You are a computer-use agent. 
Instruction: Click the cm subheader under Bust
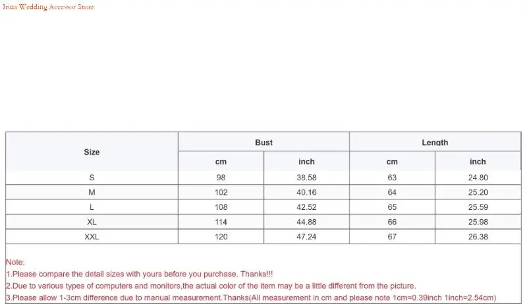pyautogui.click(x=221, y=161)
